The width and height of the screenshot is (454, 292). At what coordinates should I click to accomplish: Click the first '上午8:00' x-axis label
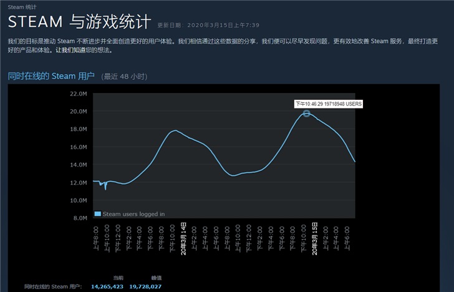coord(96,238)
